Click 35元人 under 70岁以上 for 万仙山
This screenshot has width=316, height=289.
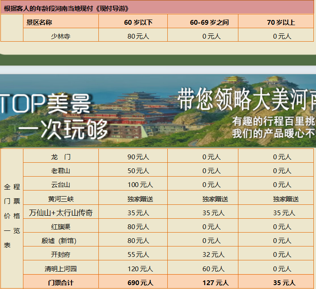pos(284,213)
